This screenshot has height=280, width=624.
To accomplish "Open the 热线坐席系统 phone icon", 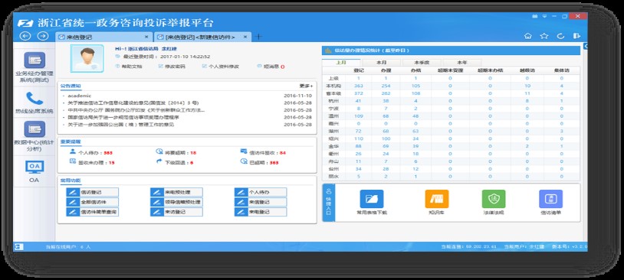I will 34,98.
